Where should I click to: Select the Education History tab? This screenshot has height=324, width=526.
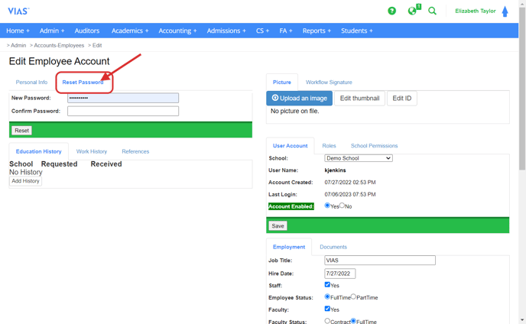pos(38,151)
